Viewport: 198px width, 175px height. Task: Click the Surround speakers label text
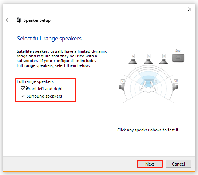pos(44,96)
